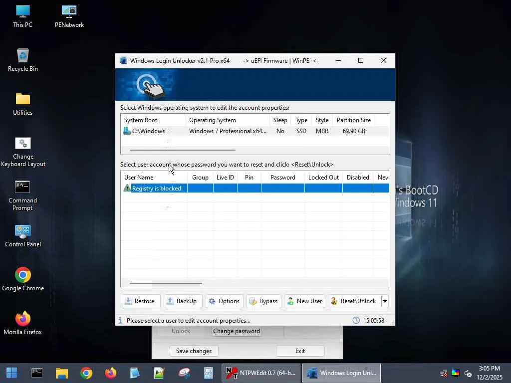The width and height of the screenshot is (511, 383).
Task: Click the 69.90 GB partition size cell
Action: [x=354, y=131]
